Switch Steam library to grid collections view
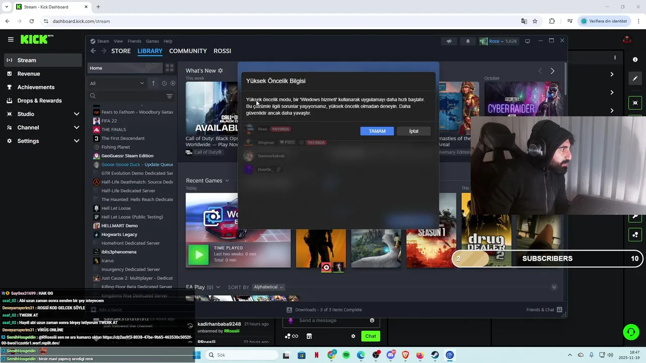This screenshot has width=646, height=363. [x=170, y=68]
